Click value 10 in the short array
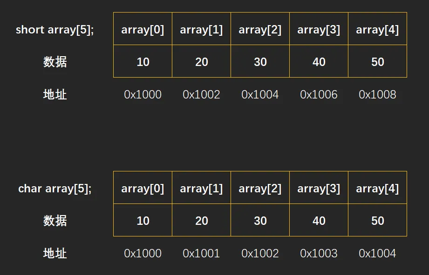429x275 pixels. 143,61
